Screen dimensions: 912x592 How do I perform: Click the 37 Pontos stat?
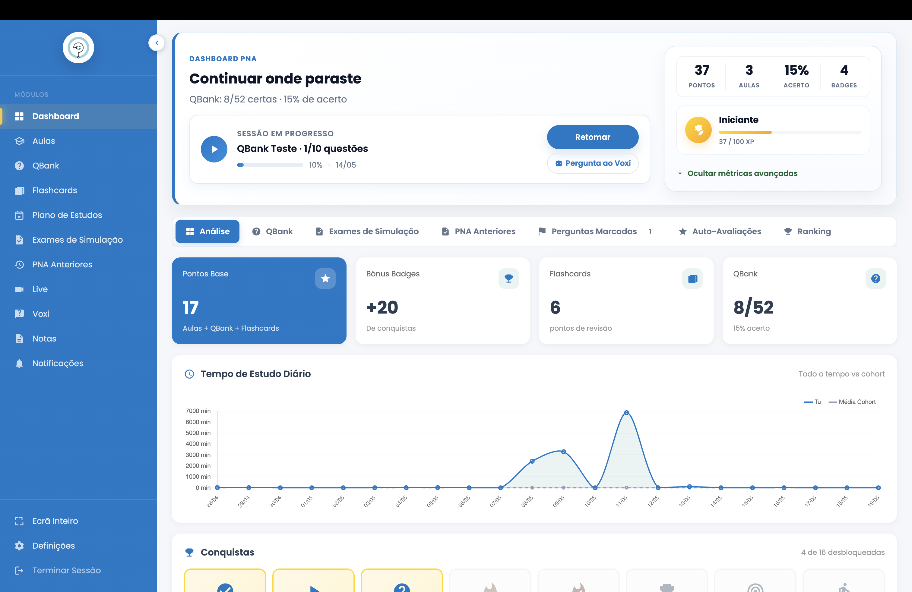click(701, 76)
